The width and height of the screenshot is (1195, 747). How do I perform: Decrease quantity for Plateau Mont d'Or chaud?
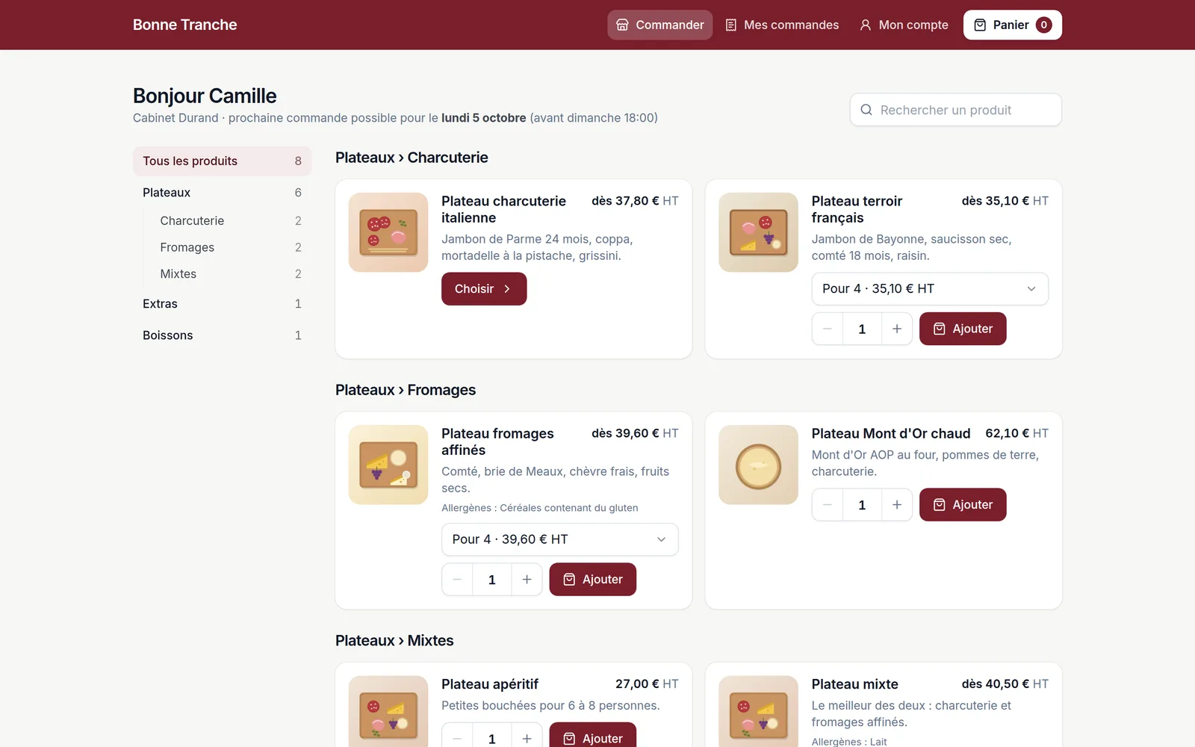click(x=828, y=505)
